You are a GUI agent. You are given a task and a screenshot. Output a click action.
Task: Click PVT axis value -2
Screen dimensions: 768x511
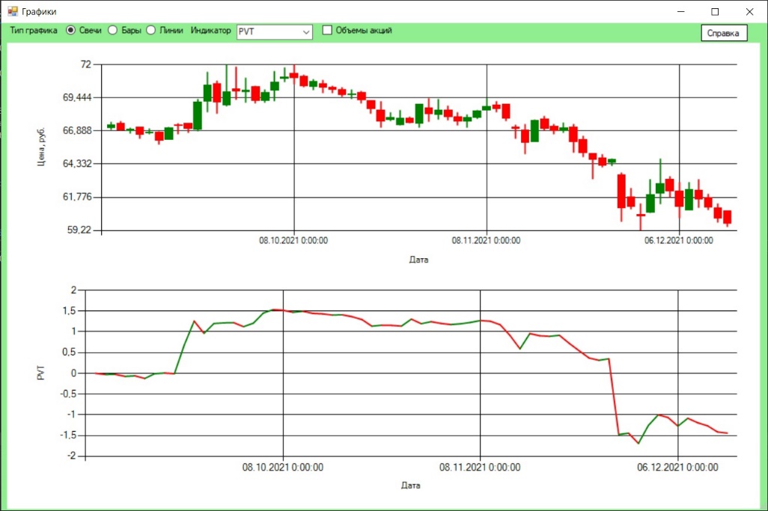point(72,456)
